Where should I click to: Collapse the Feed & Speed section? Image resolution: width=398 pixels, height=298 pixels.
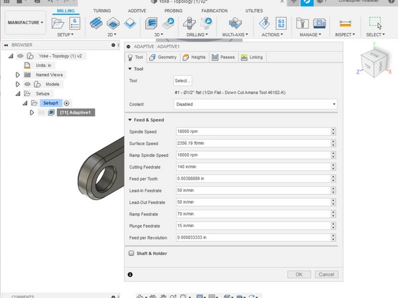[x=130, y=119]
